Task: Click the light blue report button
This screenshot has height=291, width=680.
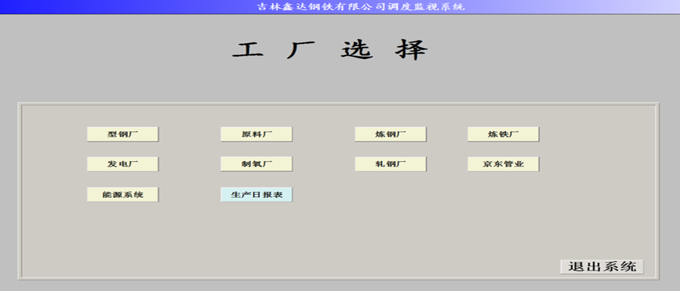Action: tap(257, 195)
